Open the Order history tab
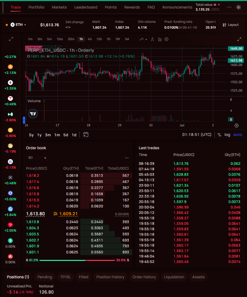Image resolution: width=247 pixels, height=297 pixels. pyautogui.click(x=144, y=277)
